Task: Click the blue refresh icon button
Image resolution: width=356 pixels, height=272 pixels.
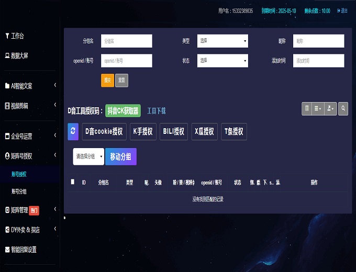Action: (x=73, y=131)
